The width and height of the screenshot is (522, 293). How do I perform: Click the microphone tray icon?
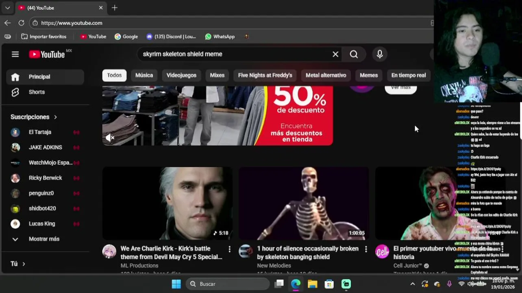coord(449,284)
